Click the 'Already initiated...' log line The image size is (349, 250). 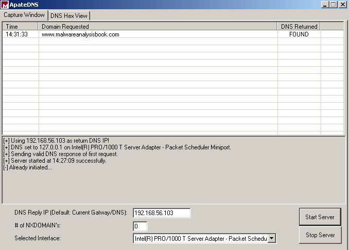click(27, 167)
